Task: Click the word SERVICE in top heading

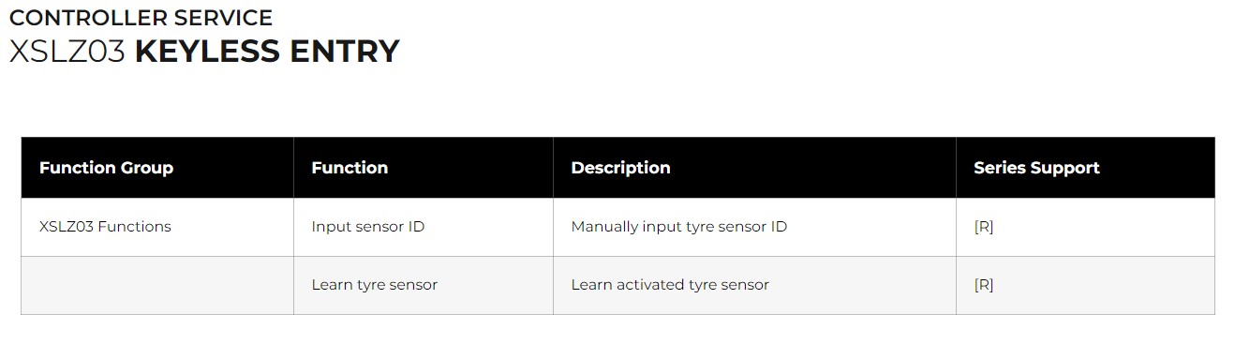Action: [224, 17]
